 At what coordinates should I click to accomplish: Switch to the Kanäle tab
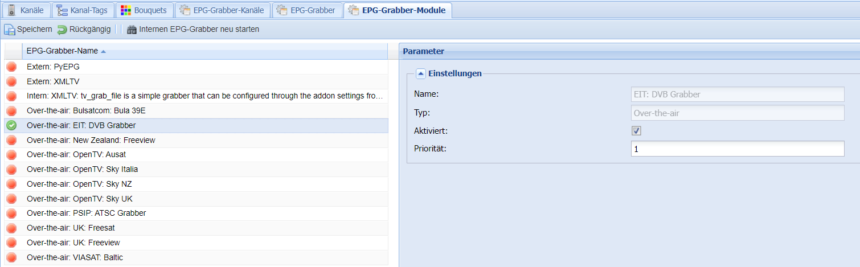26,10
